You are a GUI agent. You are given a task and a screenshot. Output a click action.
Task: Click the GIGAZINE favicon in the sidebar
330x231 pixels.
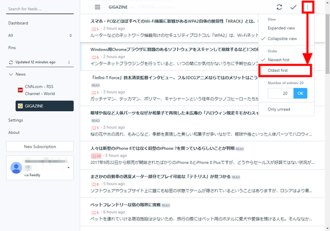point(20,106)
